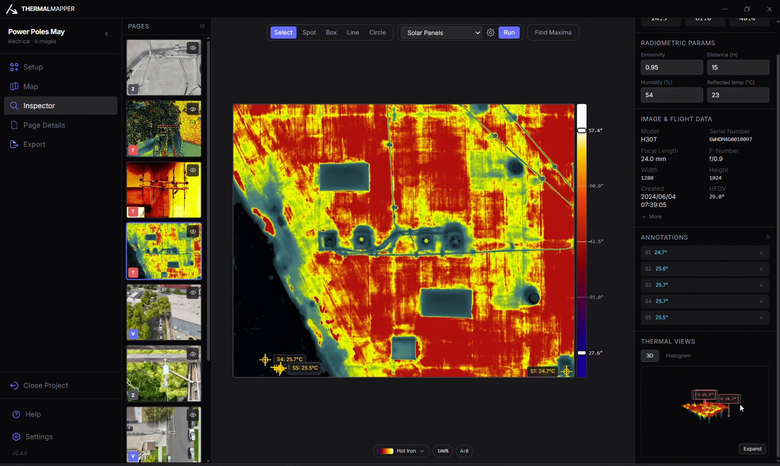This screenshot has height=466, width=780.
Task: Click the Z badge on first thumbnail
Action: 133,89
